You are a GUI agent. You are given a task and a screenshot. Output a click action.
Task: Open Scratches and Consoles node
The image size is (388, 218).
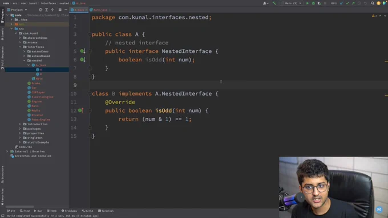[31, 156]
